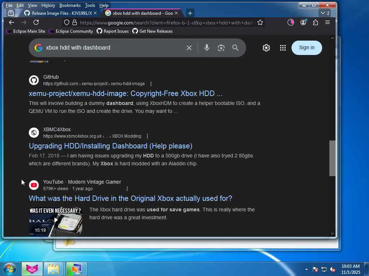Open Google quick settings gear
Image resolution: width=369 pixels, height=276 pixels.
click(x=266, y=48)
